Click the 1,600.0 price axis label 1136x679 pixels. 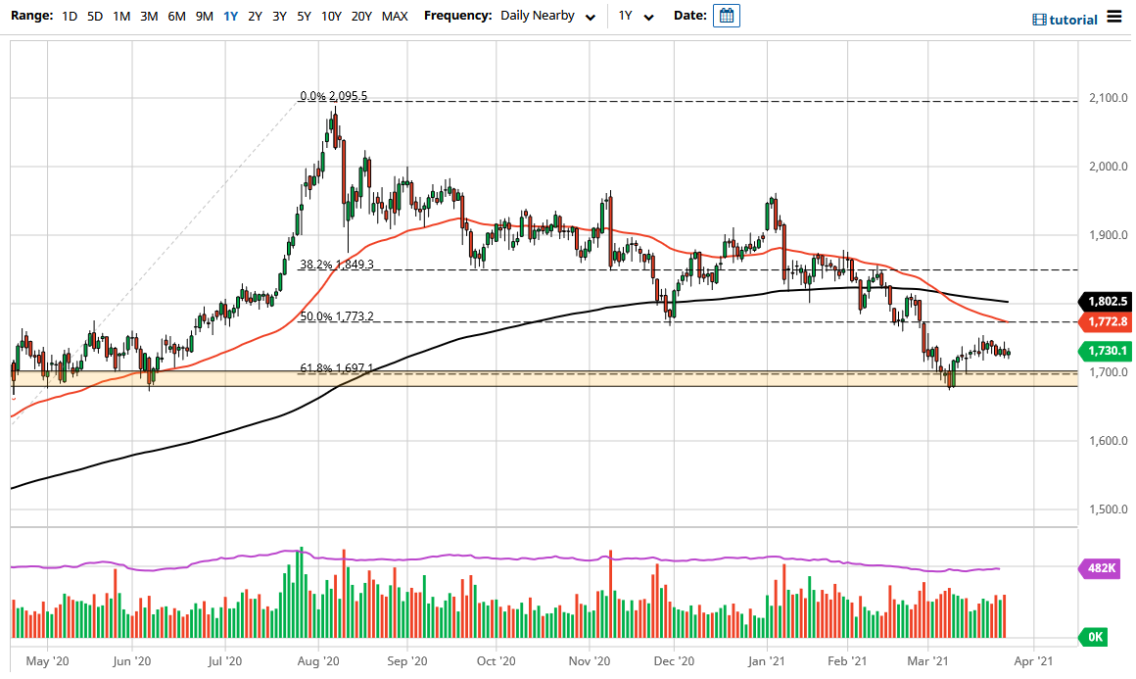coord(1109,441)
